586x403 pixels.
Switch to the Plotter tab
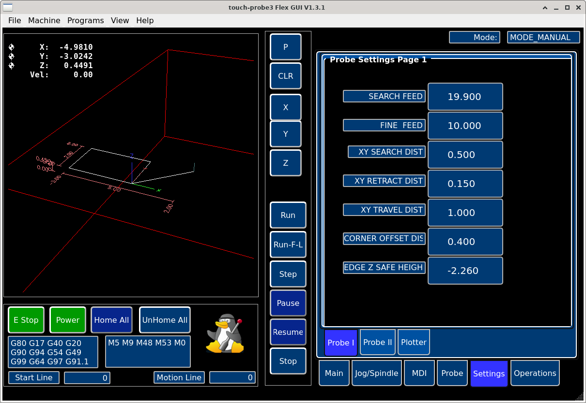414,342
